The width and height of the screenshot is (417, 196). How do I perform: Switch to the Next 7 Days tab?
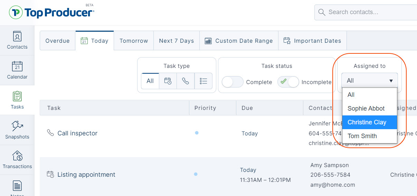coord(177,41)
